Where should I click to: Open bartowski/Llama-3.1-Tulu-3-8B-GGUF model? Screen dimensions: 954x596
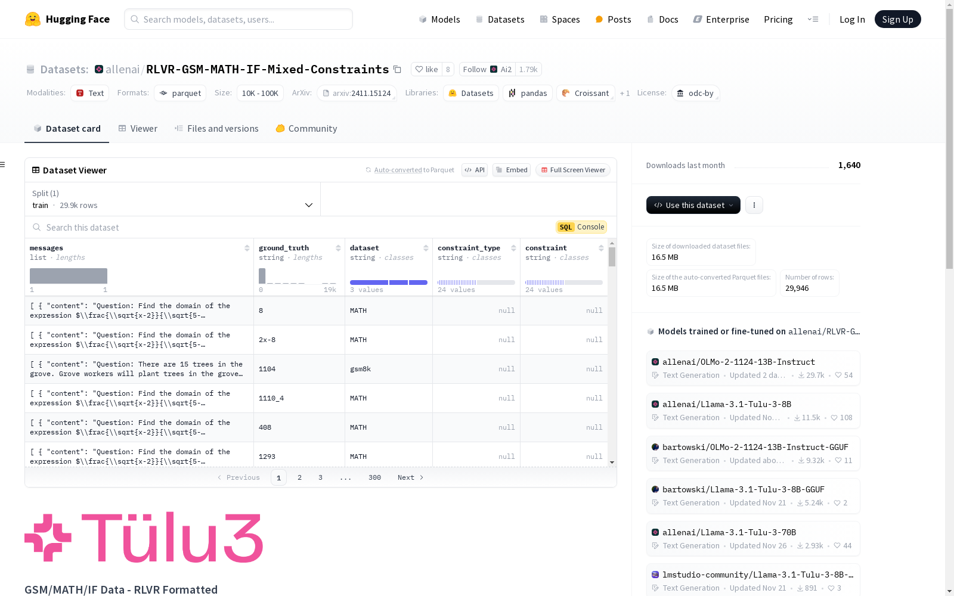(x=753, y=496)
